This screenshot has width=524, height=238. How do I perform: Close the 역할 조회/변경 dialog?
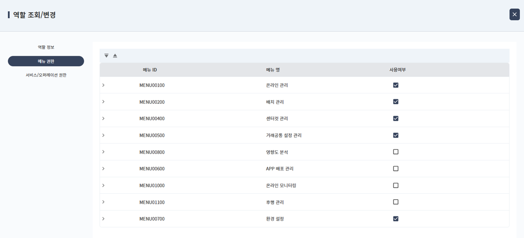[514, 14]
